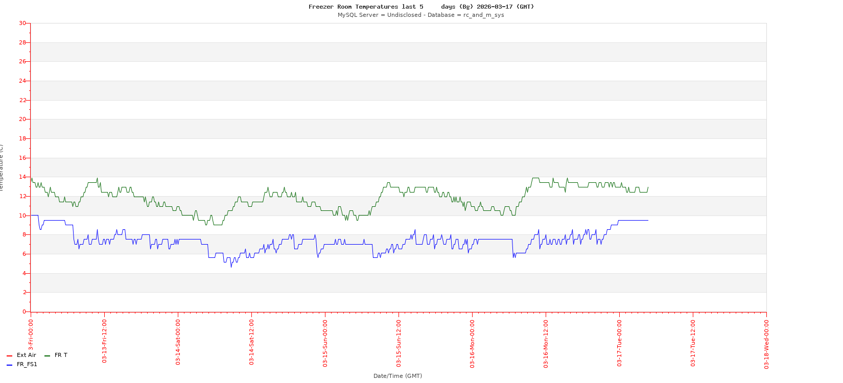Select the FR_FS1 legend label
Image resolution: width=843 pixels, height=383 pixels.
coord(27,365)
